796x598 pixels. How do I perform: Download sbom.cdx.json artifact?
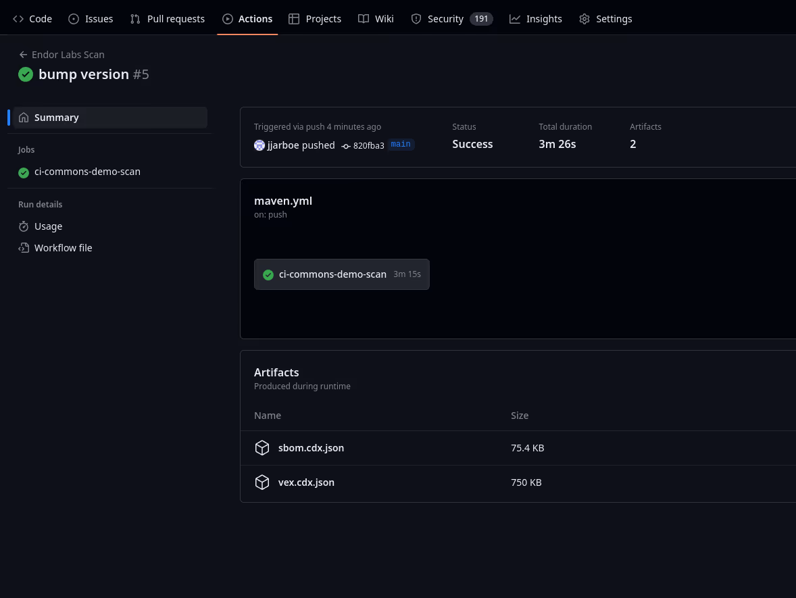(311, 448)
